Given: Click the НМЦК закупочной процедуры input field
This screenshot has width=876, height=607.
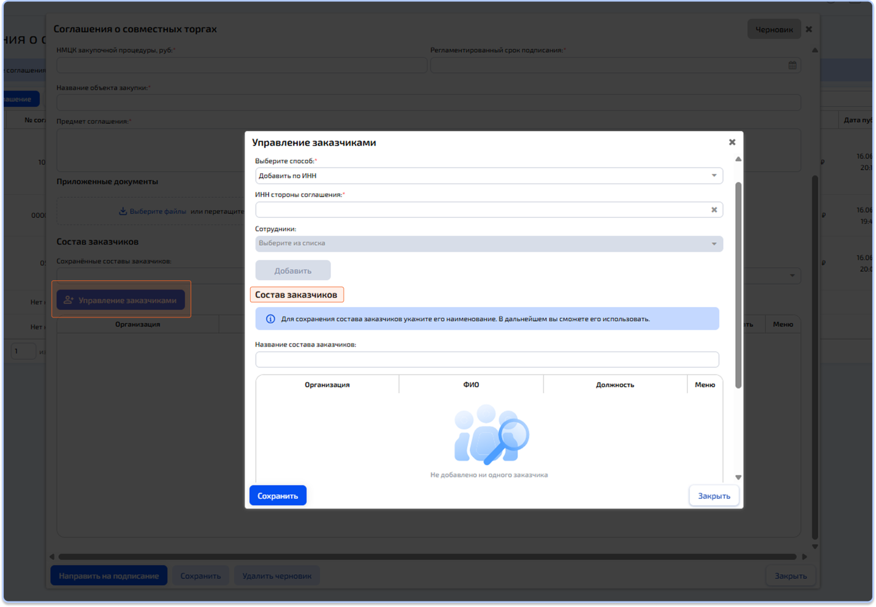Looking at the screenshot, I should (x=242, y=65).
